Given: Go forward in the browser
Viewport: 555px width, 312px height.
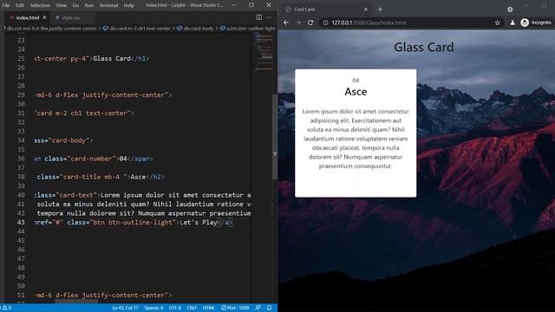Looking at the screenshot, I should [298, 23].
